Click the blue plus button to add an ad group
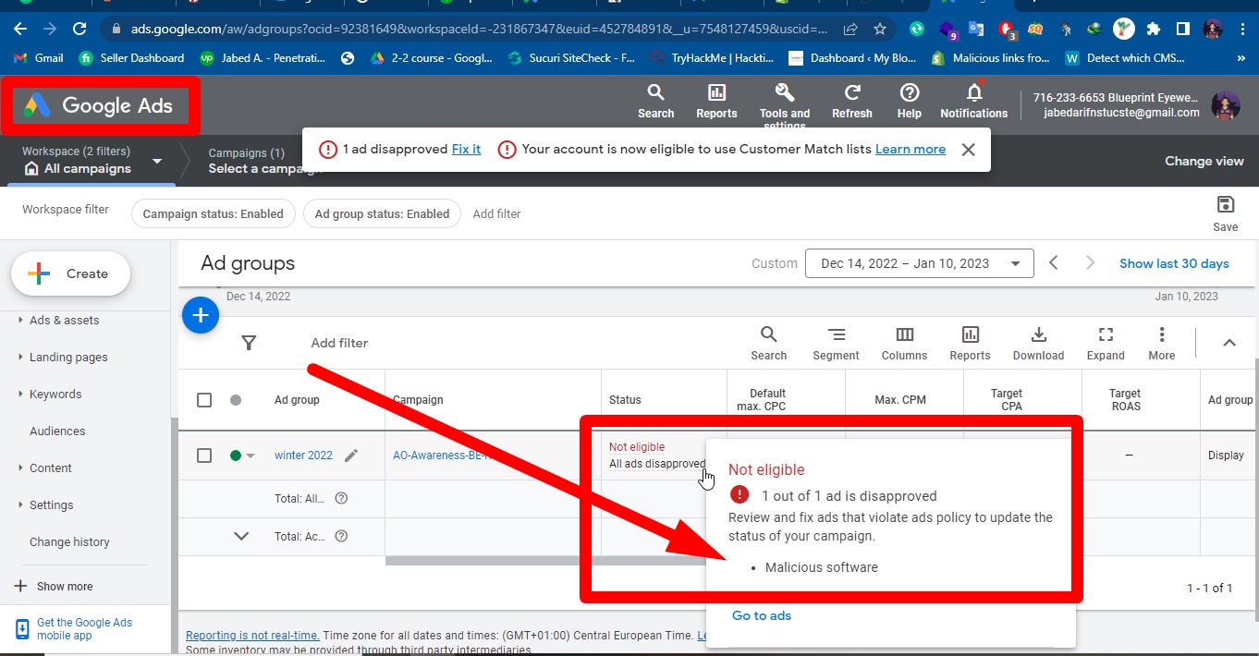The width and height of the screenshot is (1259, 656). 201,315
